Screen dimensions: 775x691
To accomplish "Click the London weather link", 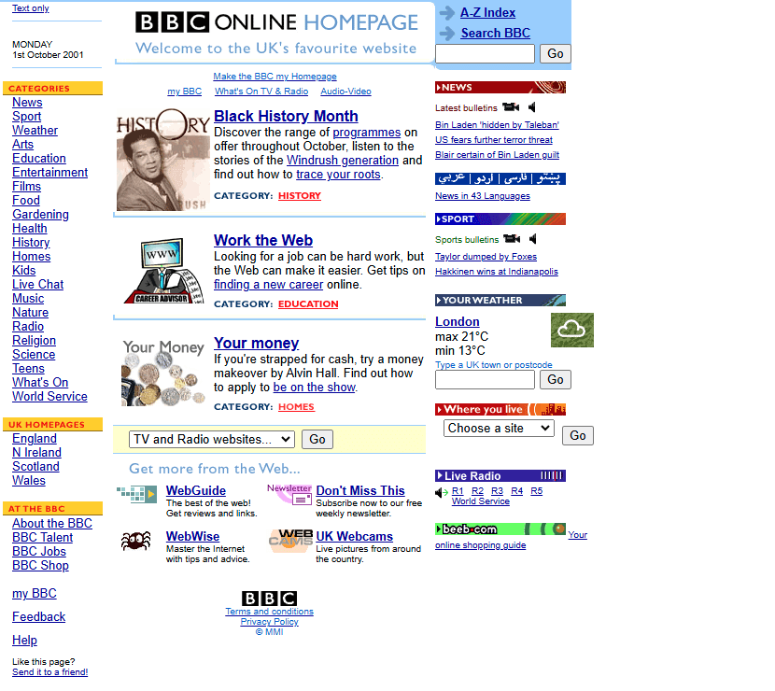I will tap(458, 322).
